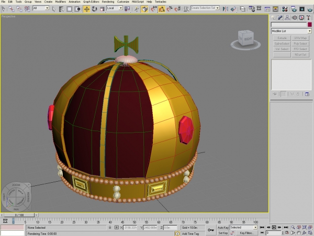Click Quick Render teapot icon
Image resolution: width=314 pixels, height=236 pixels.
click(x=310, y=9)
